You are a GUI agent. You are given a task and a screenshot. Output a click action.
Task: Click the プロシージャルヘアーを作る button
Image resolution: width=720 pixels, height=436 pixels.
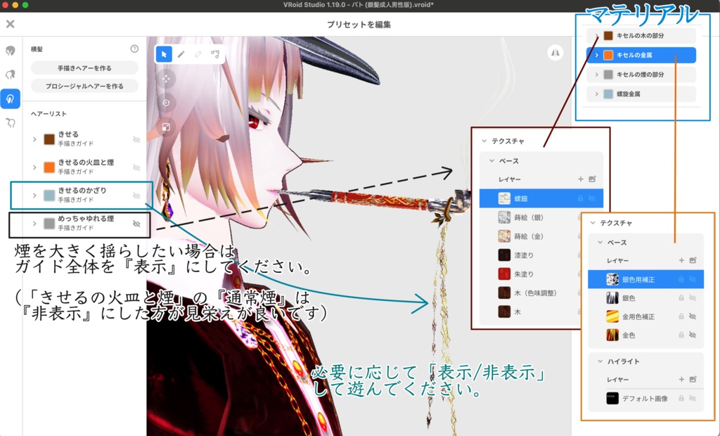point(84,85)
